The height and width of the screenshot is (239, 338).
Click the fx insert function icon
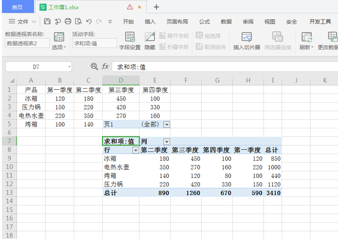pos(105,66)
